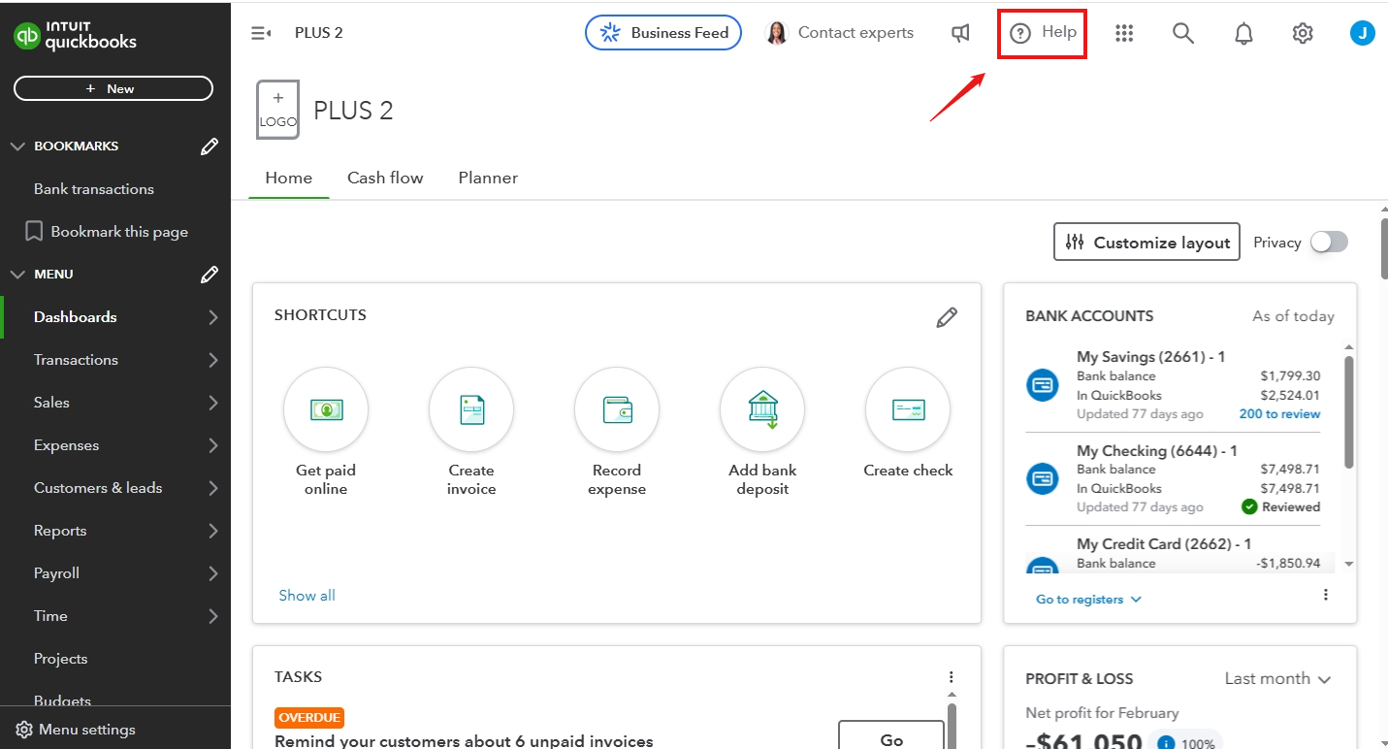Click the Business Feed button
This screenshot has height=749, width=1388.
pyautogui.click(x=663, y=33)
